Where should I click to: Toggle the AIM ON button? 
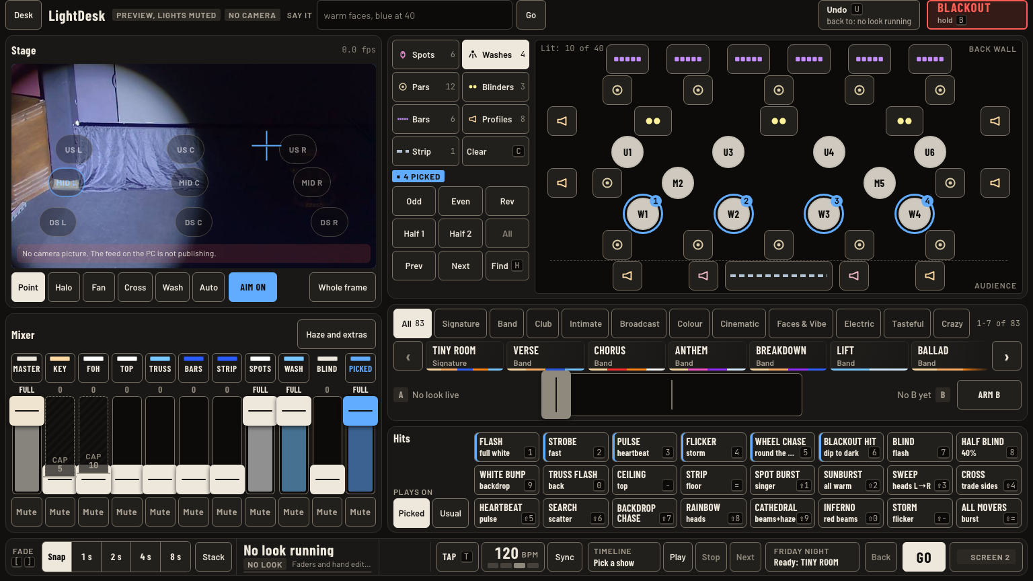(x=253, y=287)
